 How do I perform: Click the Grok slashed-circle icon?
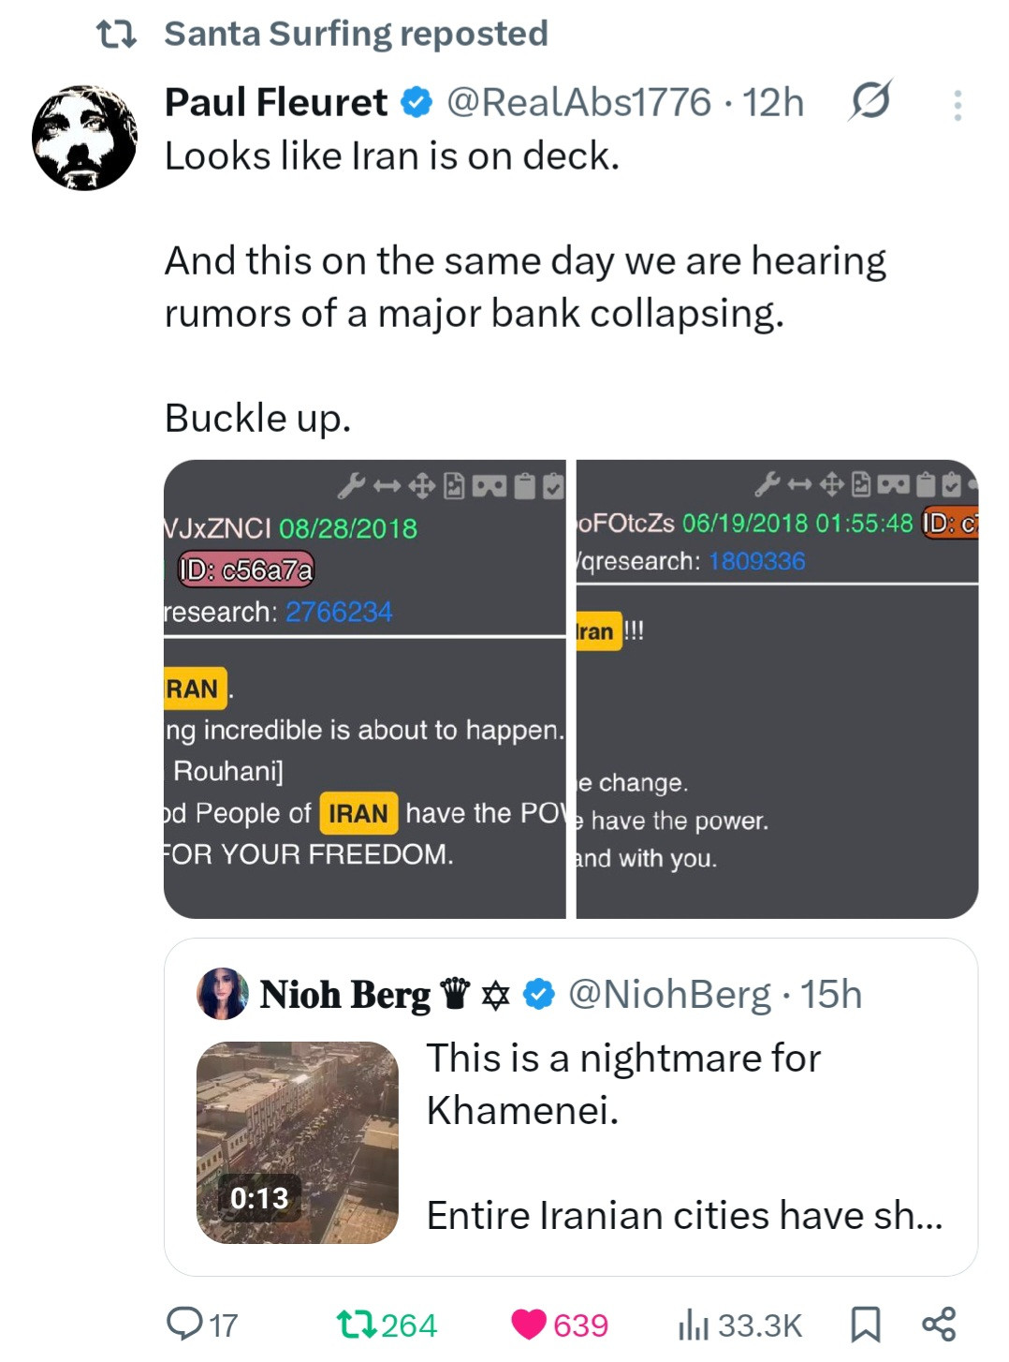[x=870, y=101]
